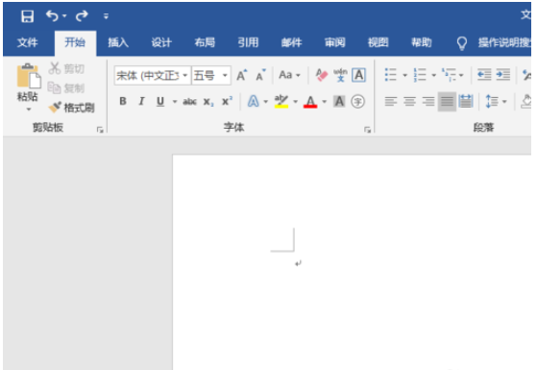This screenshot has width=537, height=370.
Task: Clear all formatting with the eraser icon
Action: click(321, 75)
